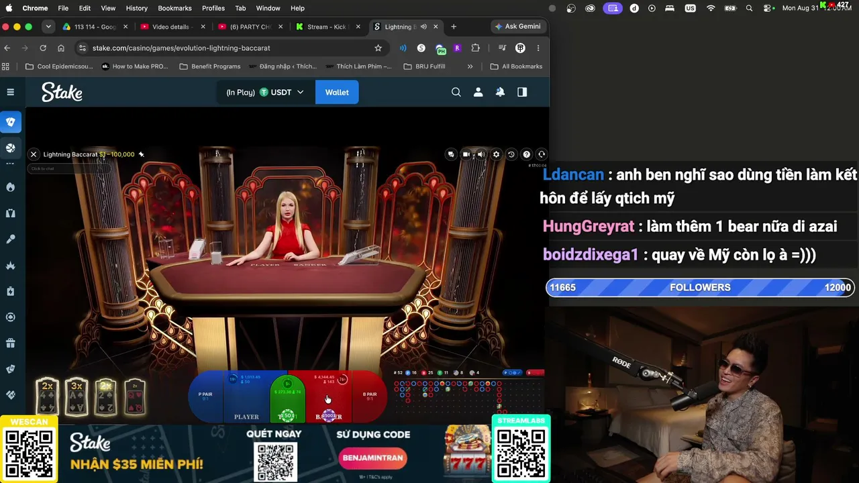Show more bookmarks with the chevron
The image size is (859, 483).
(x=470, y=66)
